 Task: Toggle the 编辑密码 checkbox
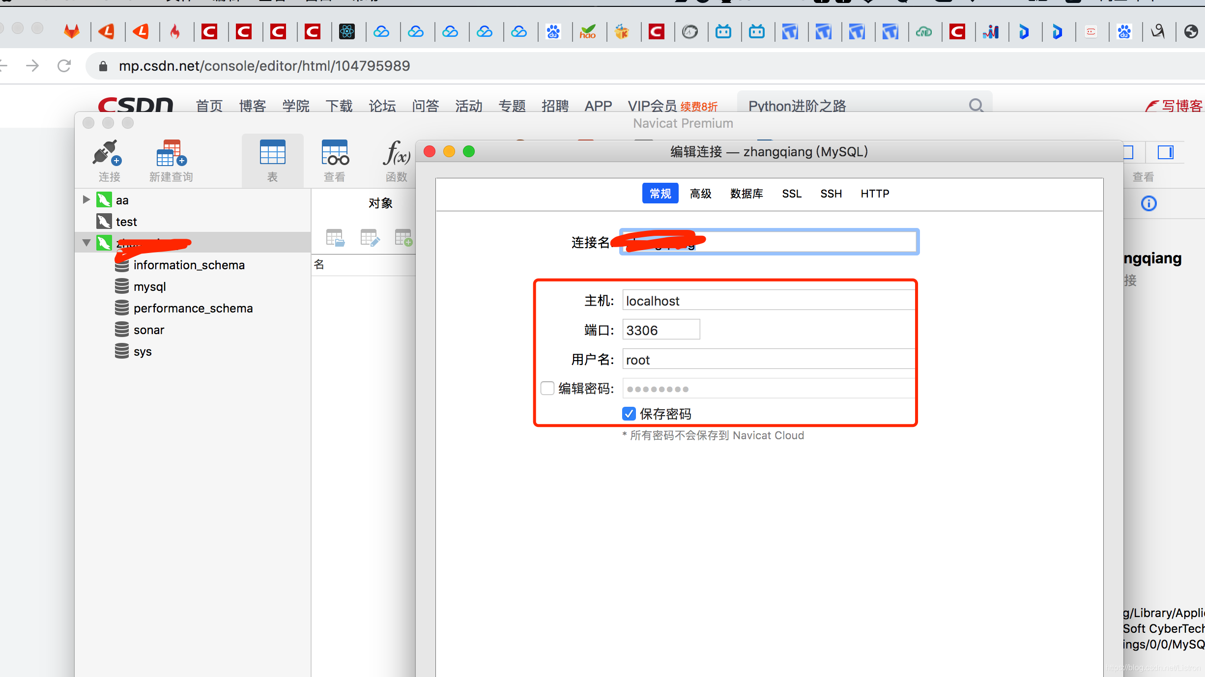click(547, 388)
